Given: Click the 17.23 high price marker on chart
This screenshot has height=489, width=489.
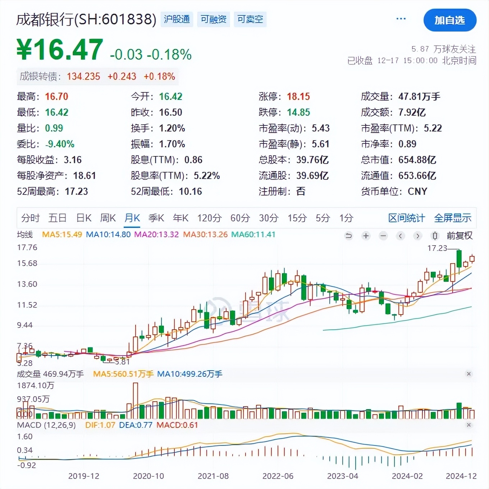Looking at the screenshot, I should [x=437, y=248].
